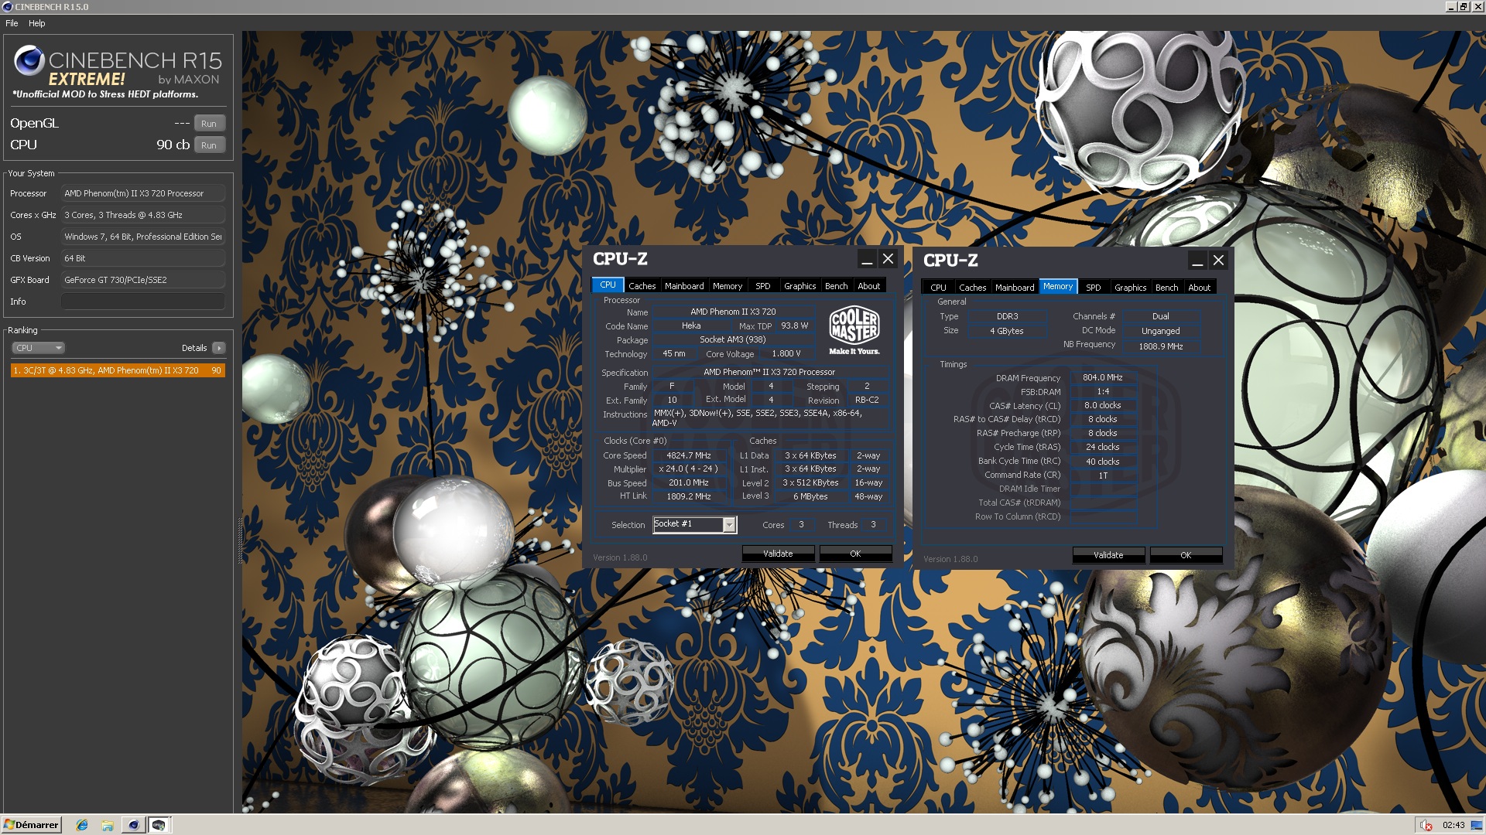Click the Cinebench taskbar button
The height and width of the screenshot is (835, 1486).
pos(134,825)
